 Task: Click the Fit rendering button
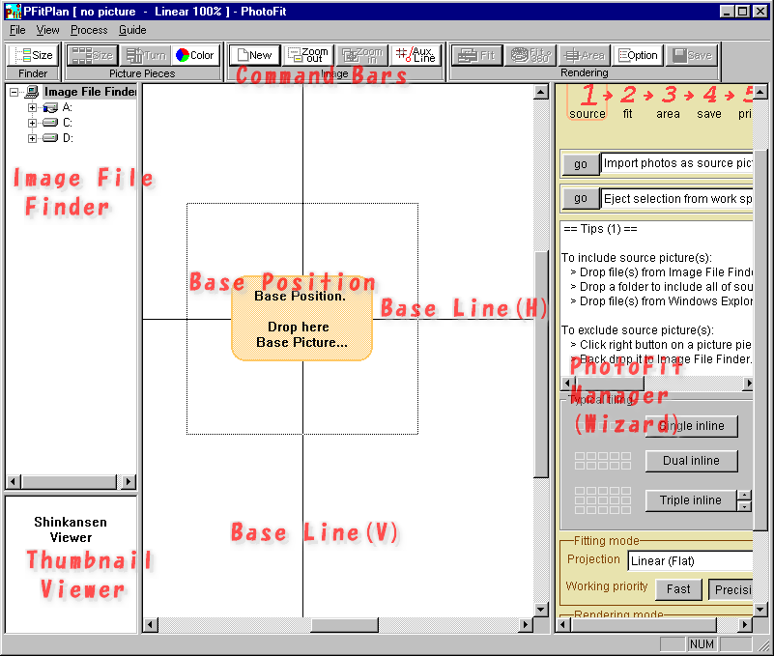coord(477,55)
